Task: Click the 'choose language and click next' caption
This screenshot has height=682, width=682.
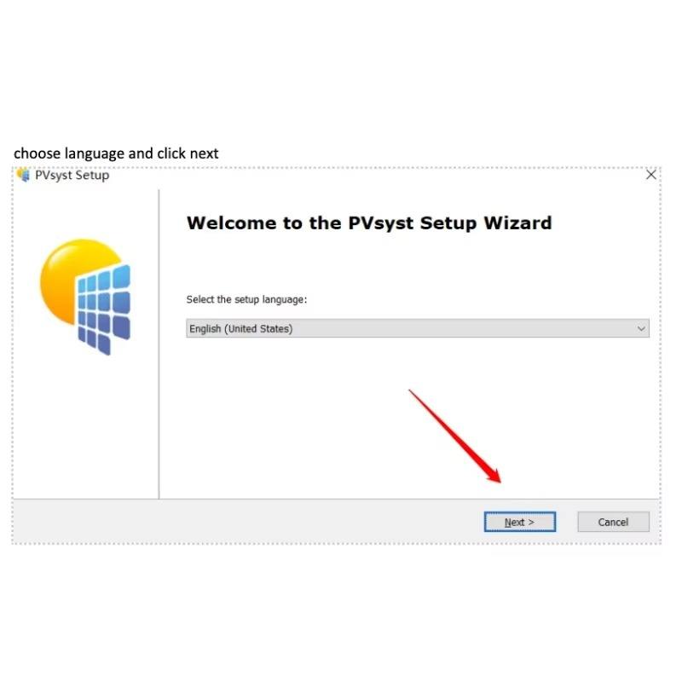Action: tap(116, 153)
